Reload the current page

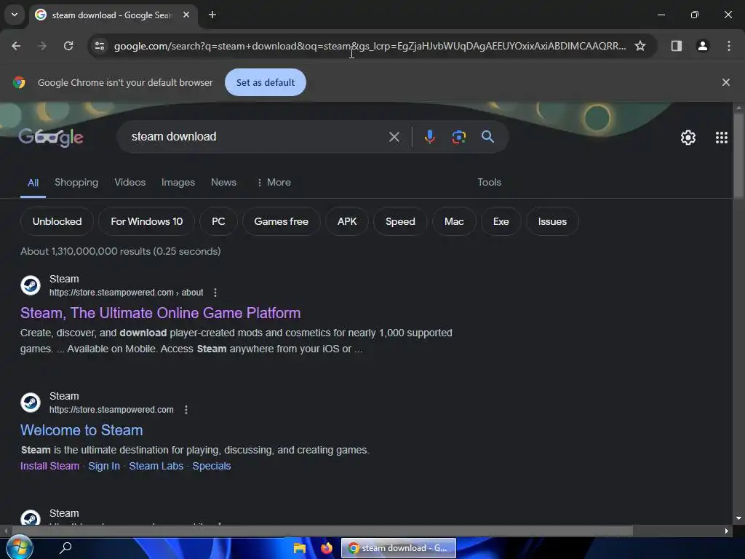tap(68, 46)
